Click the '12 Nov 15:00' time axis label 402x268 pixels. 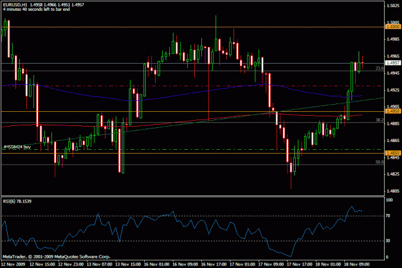click(42, 264)
